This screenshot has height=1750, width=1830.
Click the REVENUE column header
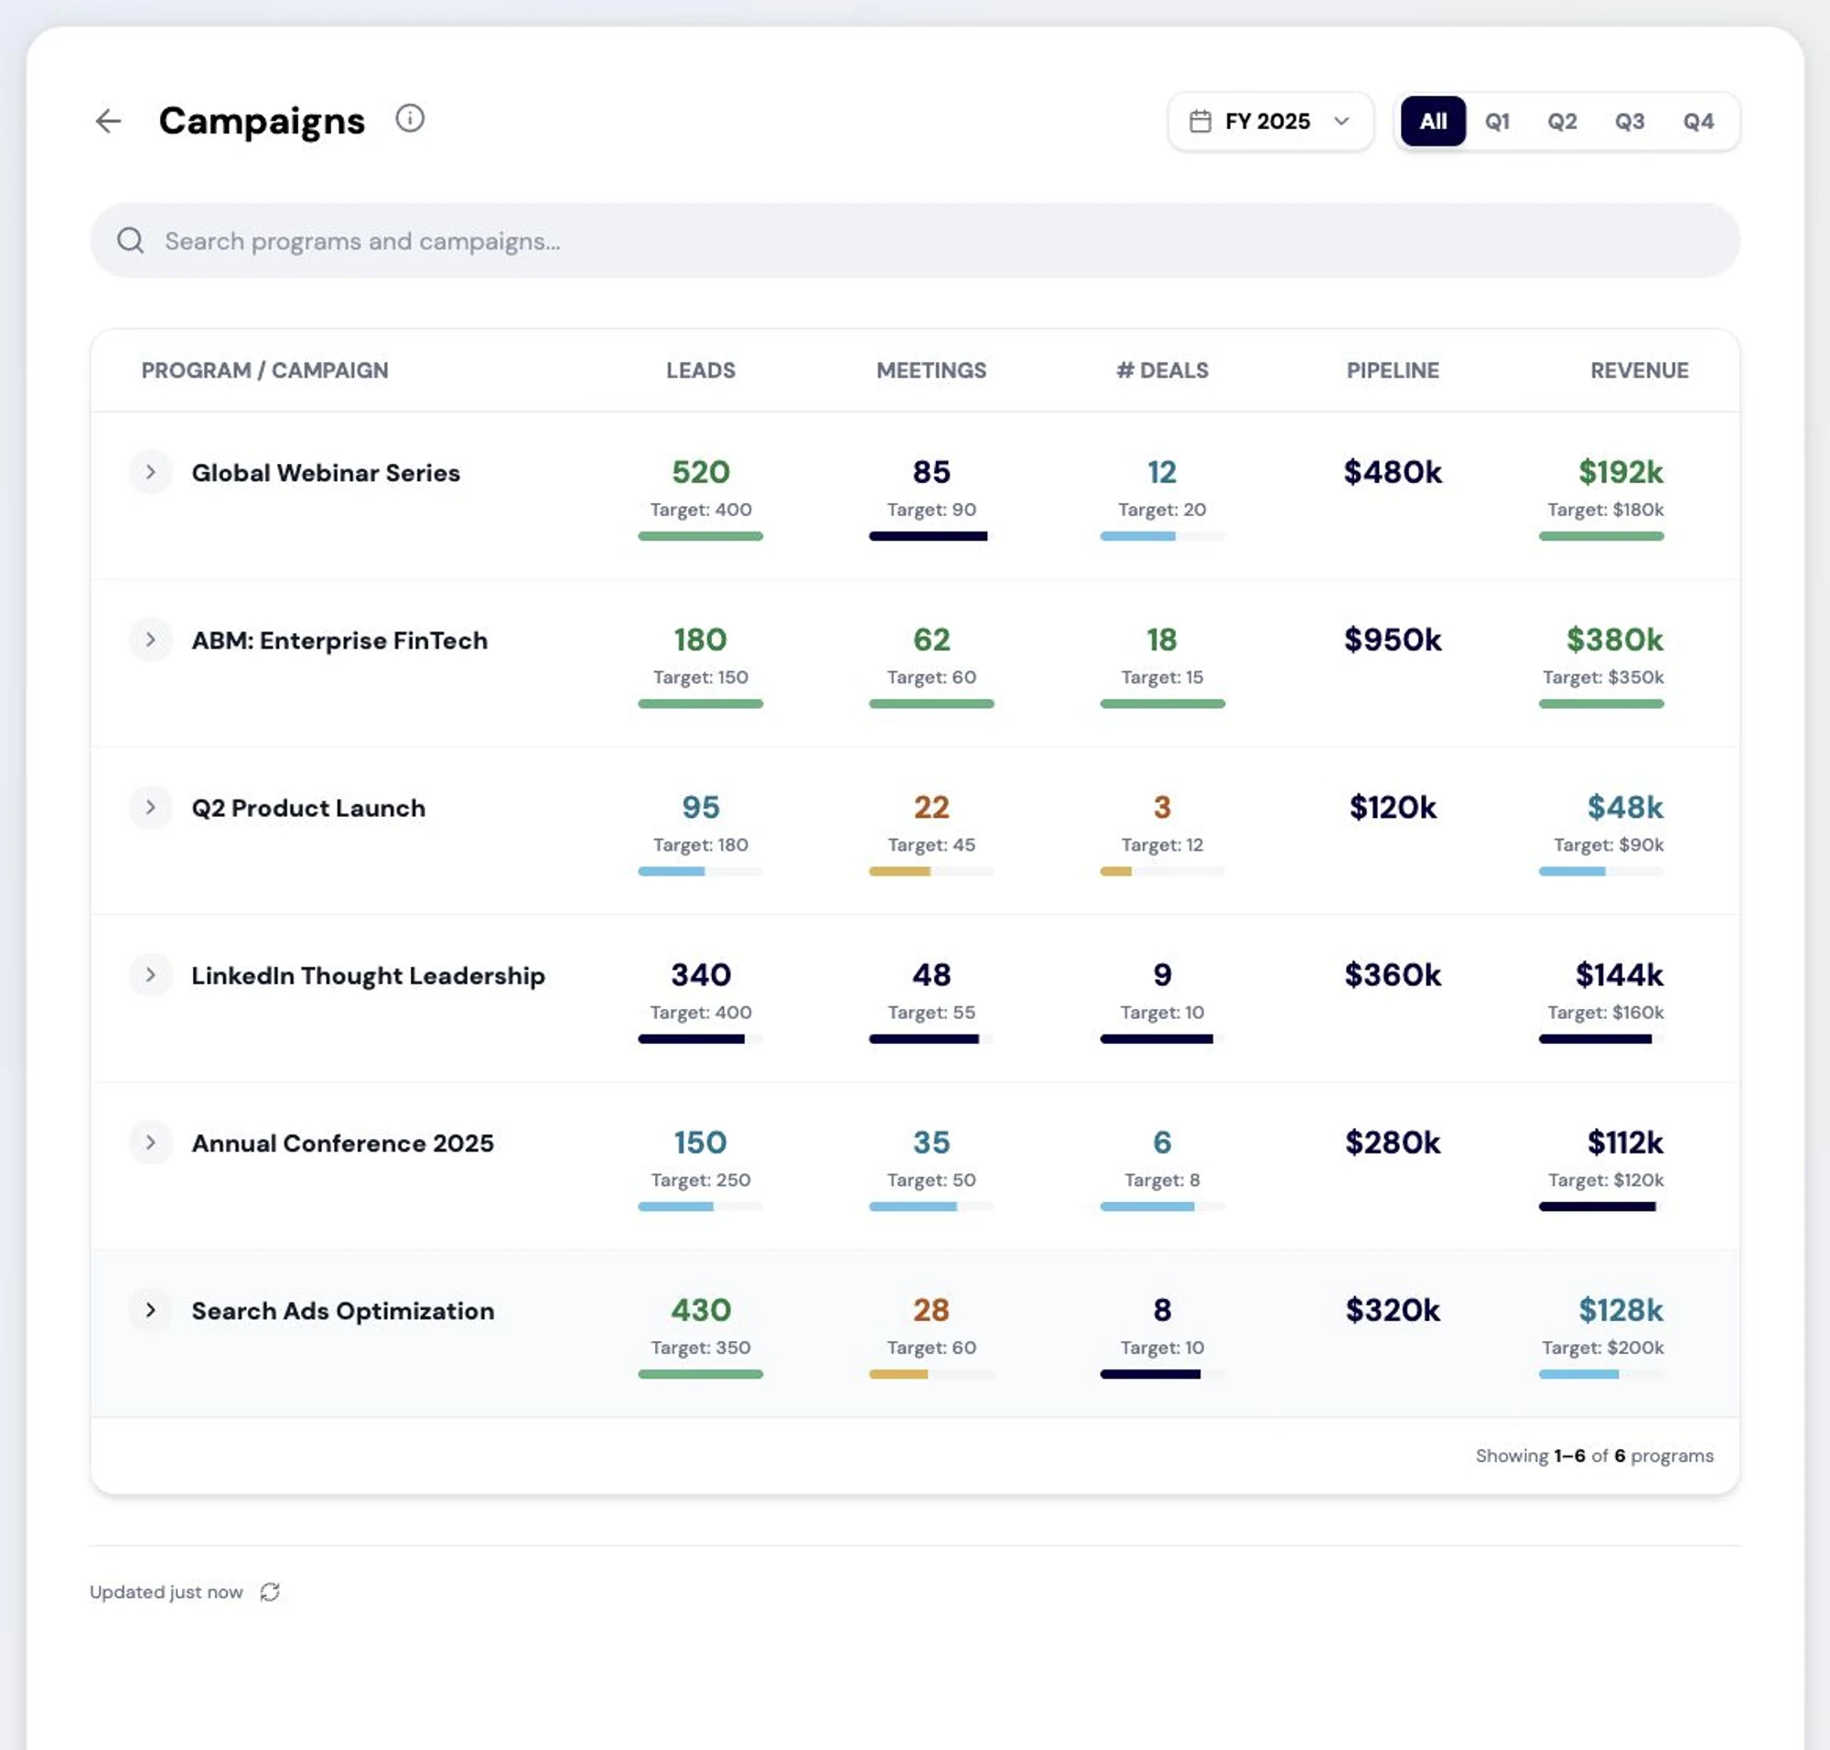(1639, 370)
